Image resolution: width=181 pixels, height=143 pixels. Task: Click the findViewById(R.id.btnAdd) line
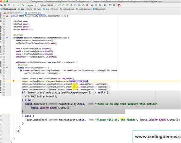click(x=36, y=57)
